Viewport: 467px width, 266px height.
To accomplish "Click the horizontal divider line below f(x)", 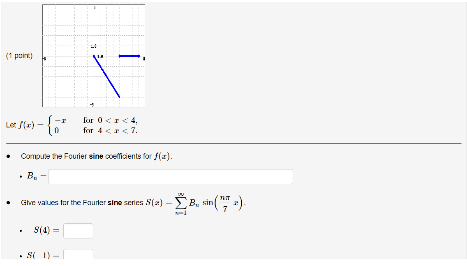I will tap(233, 143).
